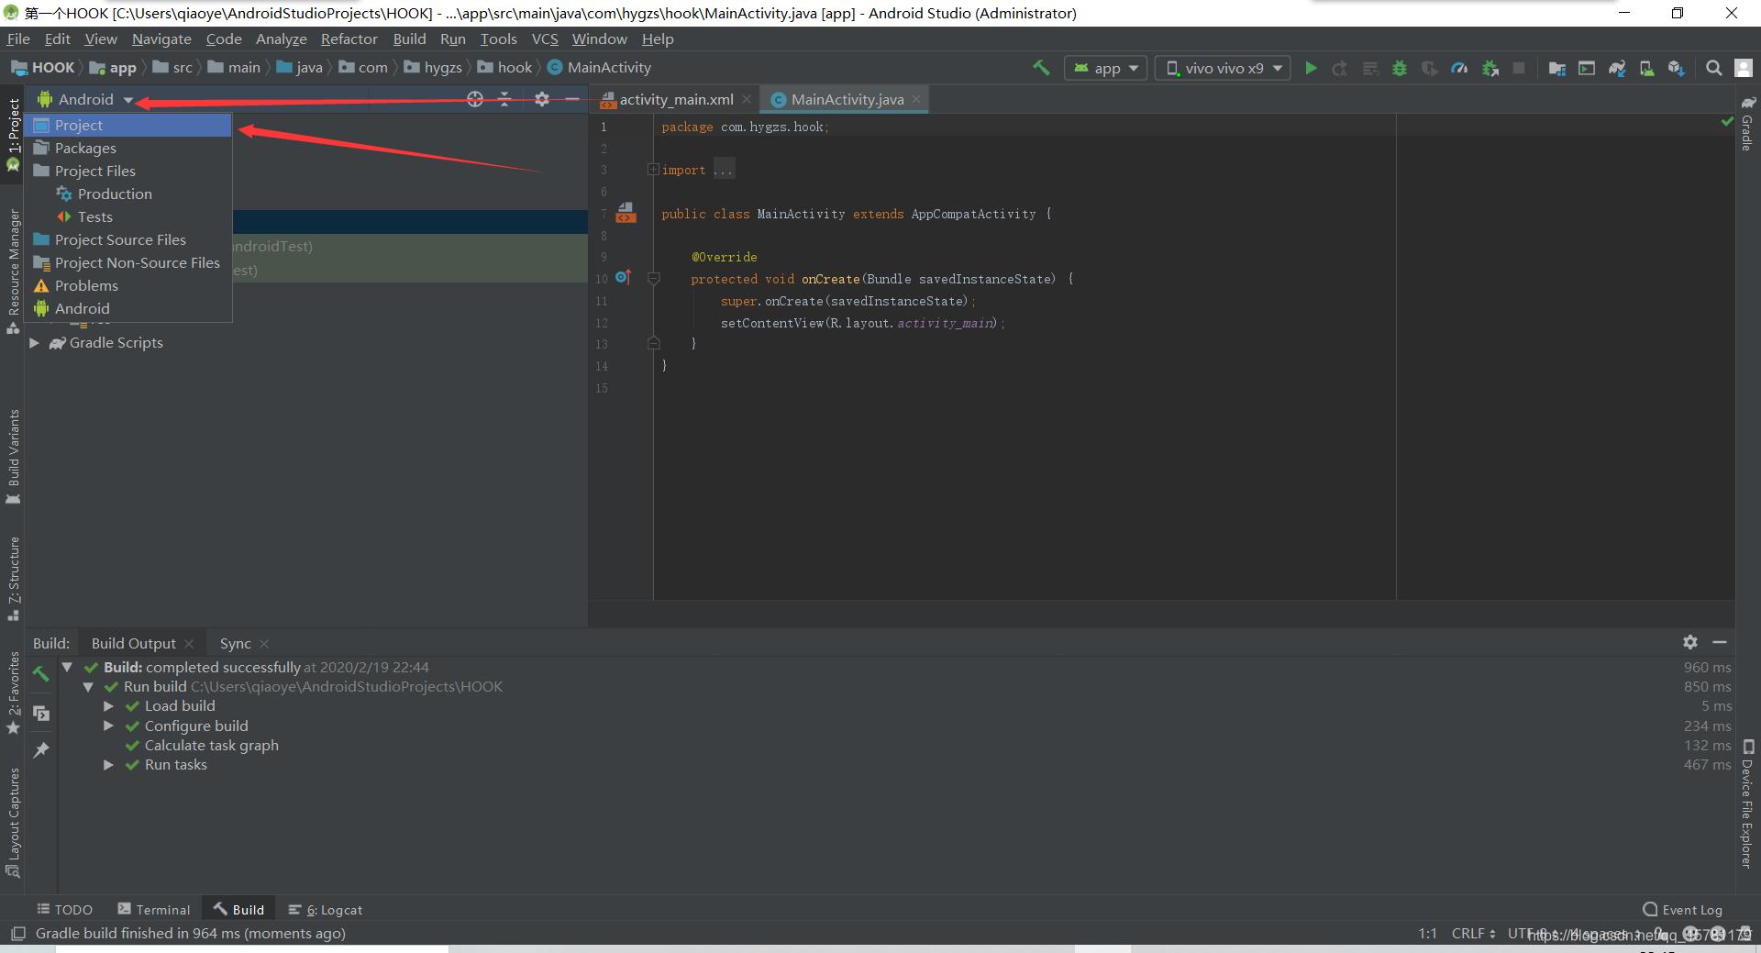Click related XML file gutter icon

626,213
